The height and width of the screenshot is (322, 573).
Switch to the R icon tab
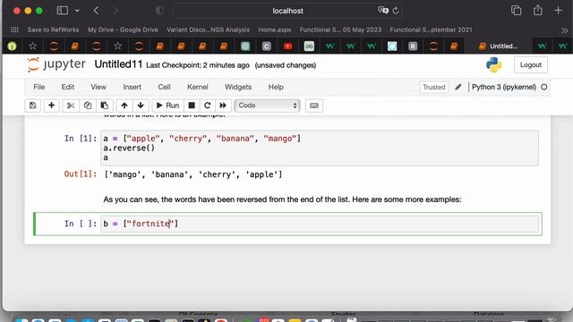[x=413, y=46]
